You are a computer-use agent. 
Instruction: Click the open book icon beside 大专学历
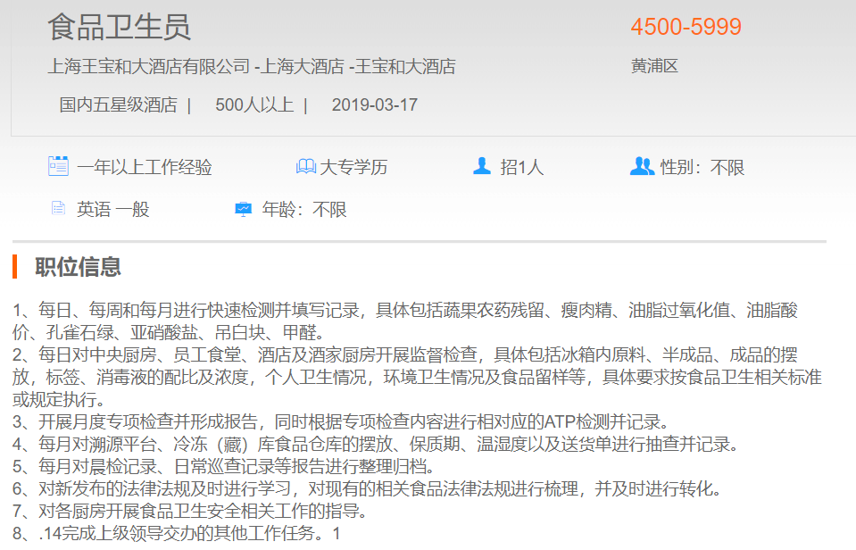[305, 167]
